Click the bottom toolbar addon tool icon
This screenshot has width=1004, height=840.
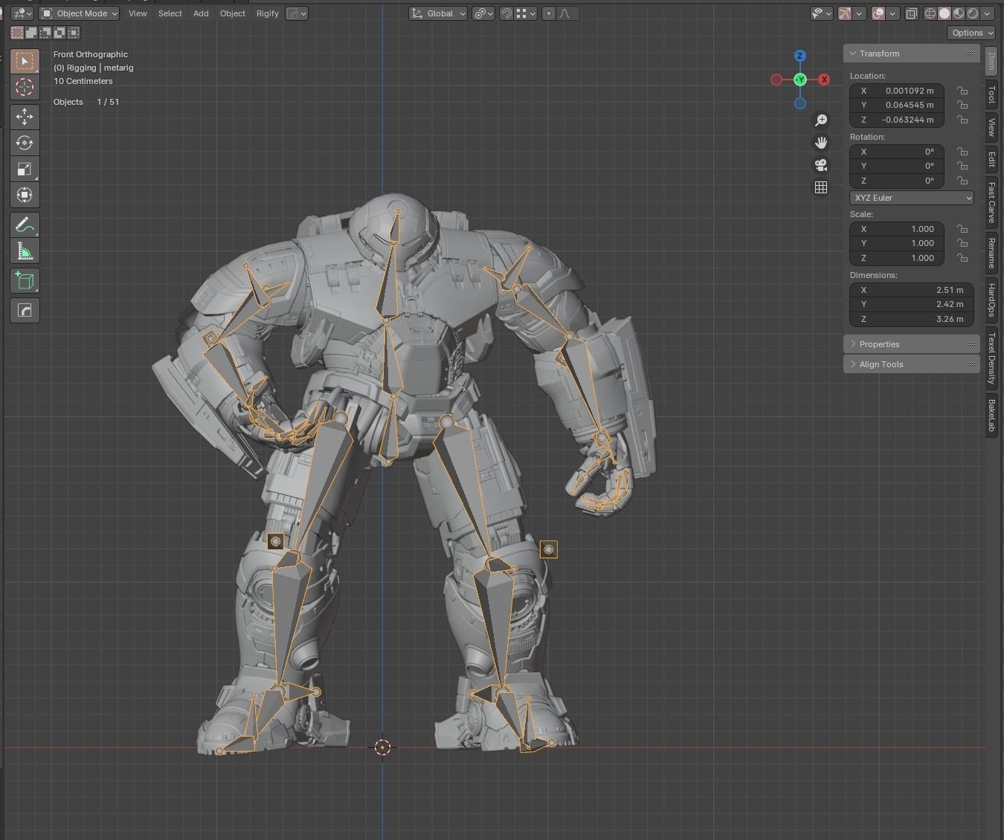(x=25, y=310)
